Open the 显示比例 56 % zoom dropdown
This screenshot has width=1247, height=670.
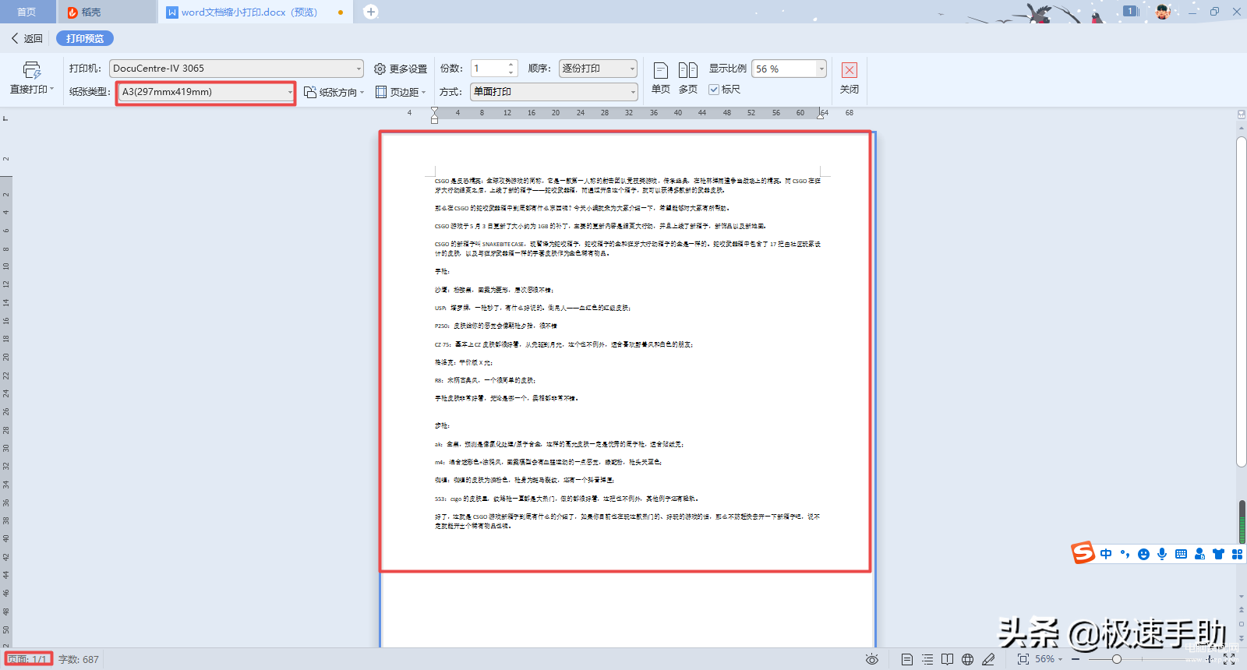pos(789,69)
